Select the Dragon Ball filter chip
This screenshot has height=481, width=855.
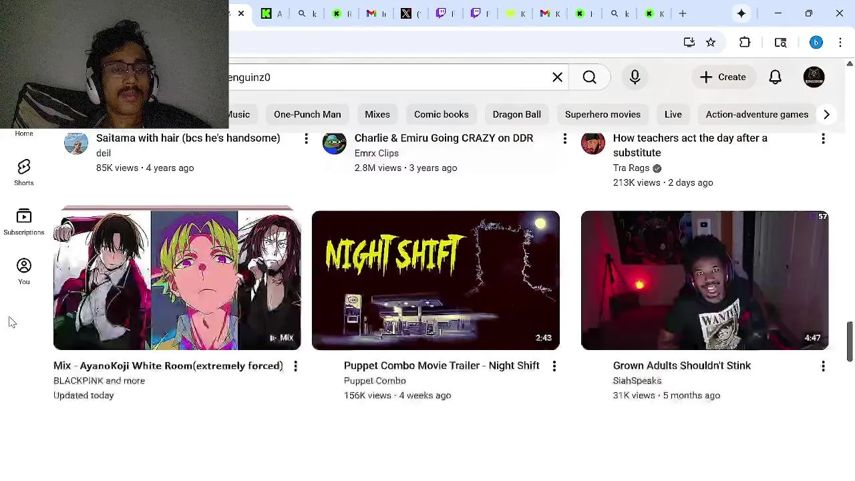pos(517,114)
